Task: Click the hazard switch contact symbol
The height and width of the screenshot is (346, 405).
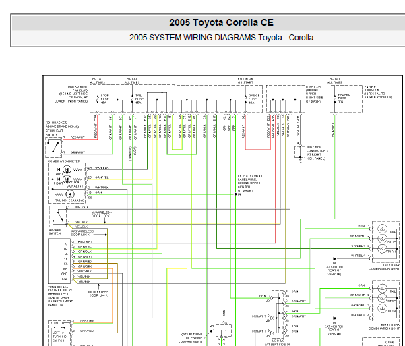Action: (59, 217)
